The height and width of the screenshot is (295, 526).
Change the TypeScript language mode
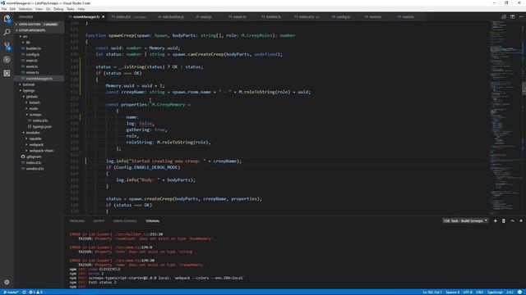(495, 293)
